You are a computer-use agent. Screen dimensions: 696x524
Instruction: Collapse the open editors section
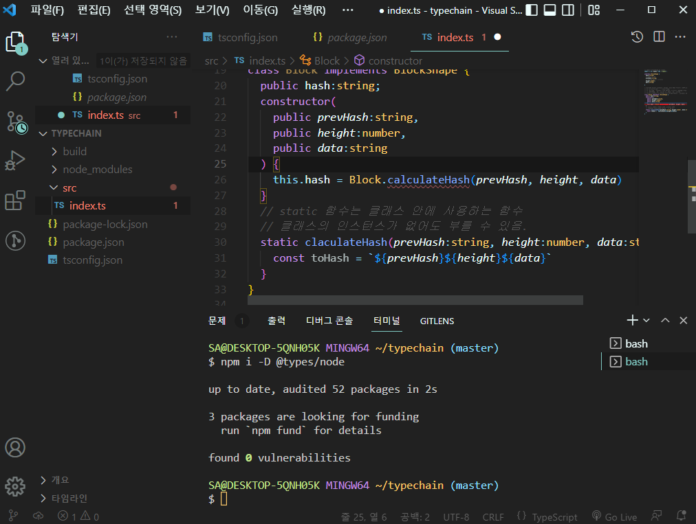(x=43, y=60)
